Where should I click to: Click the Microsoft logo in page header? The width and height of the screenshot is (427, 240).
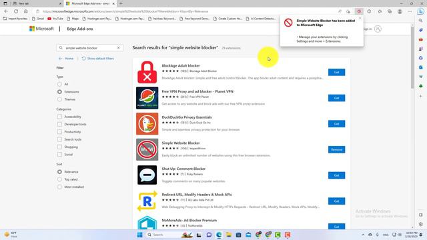coord(41,29)
